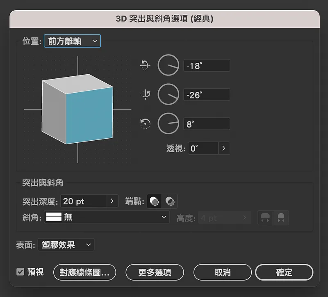Toggle the 預視 preview checkbox

coord(20,272)
